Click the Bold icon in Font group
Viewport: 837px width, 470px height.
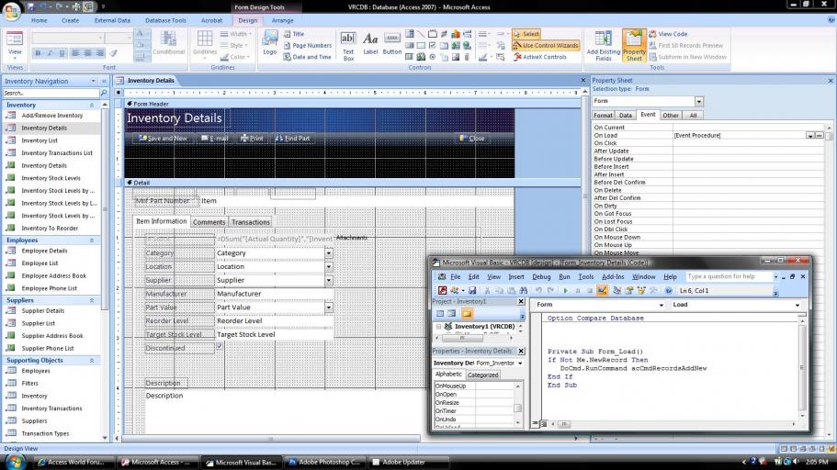click(38, 53)
